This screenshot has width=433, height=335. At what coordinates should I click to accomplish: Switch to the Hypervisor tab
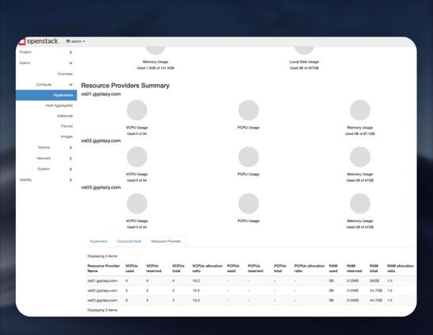[98, 241]
